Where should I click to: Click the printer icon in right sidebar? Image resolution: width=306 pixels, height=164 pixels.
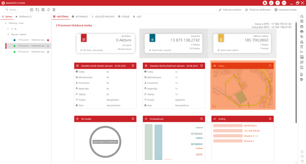tap(302, 31)
